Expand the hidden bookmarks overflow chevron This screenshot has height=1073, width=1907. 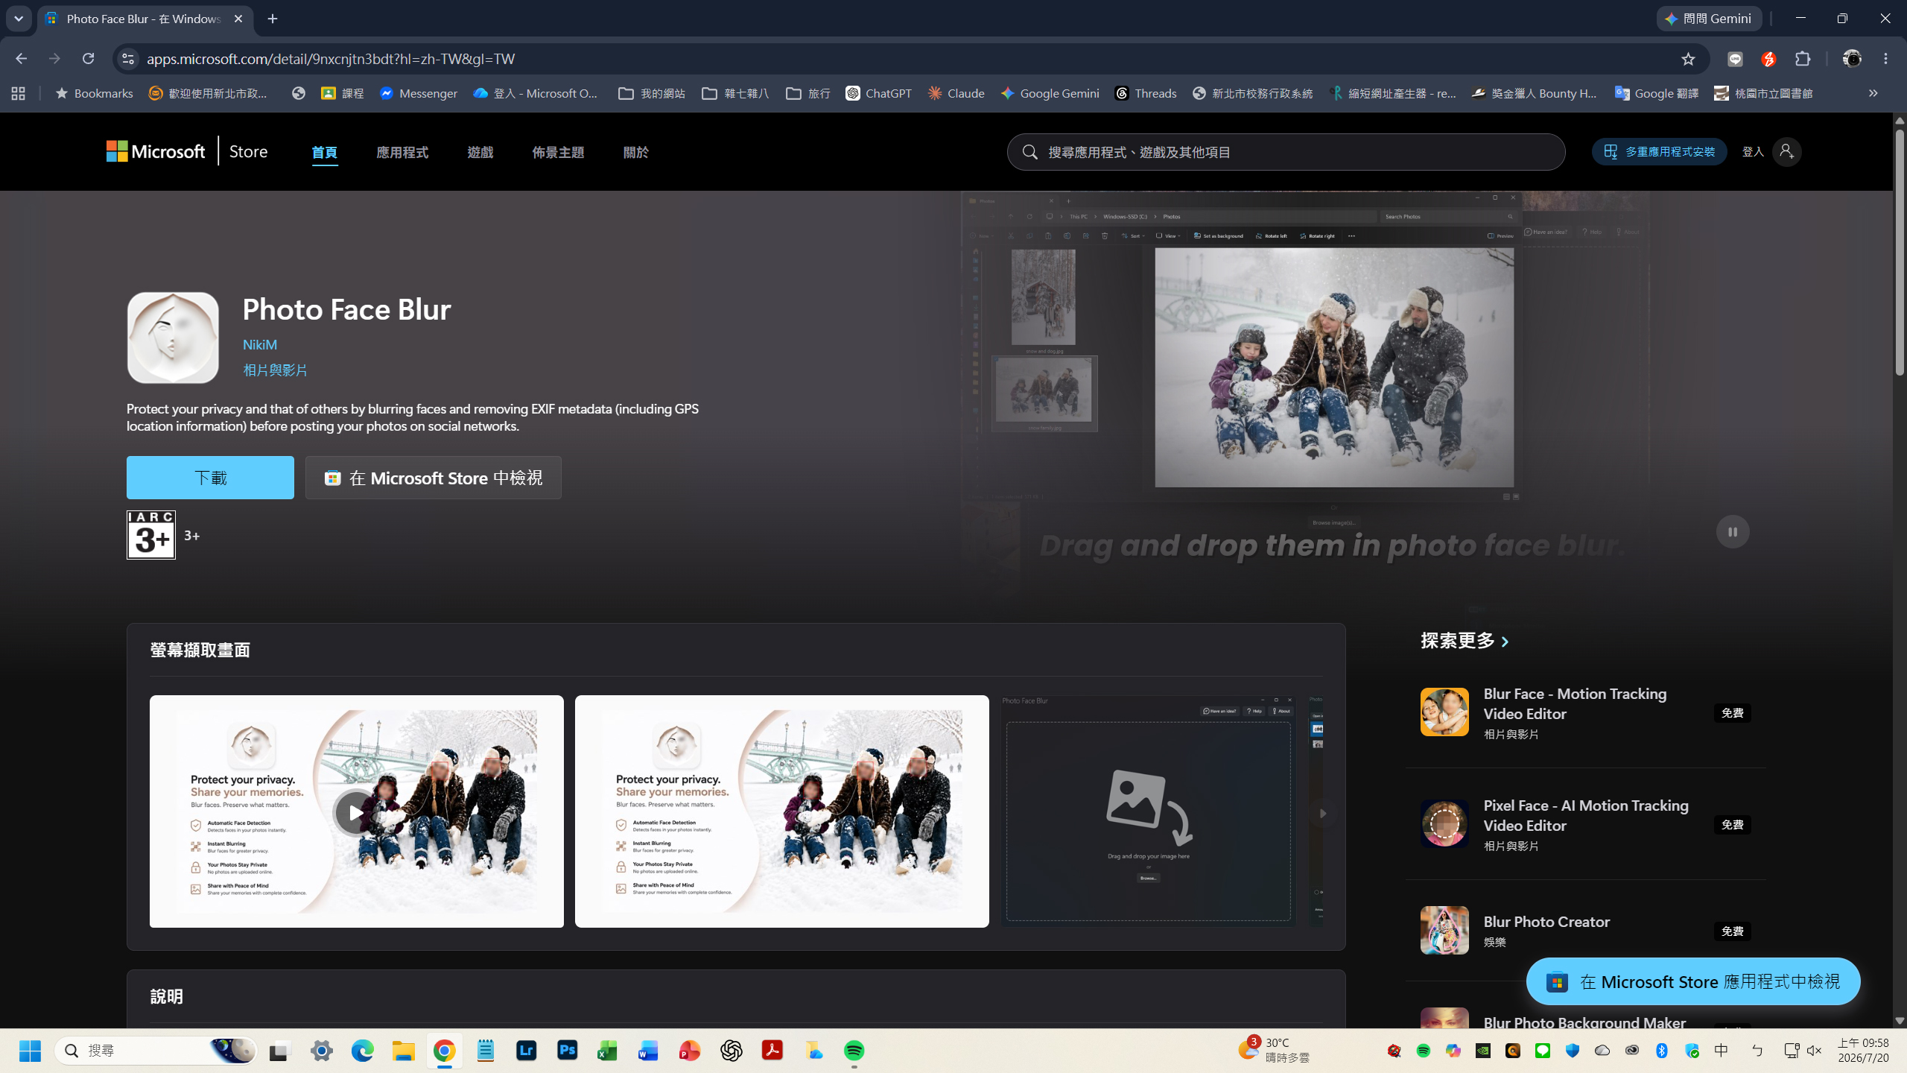coord(1873,93)
